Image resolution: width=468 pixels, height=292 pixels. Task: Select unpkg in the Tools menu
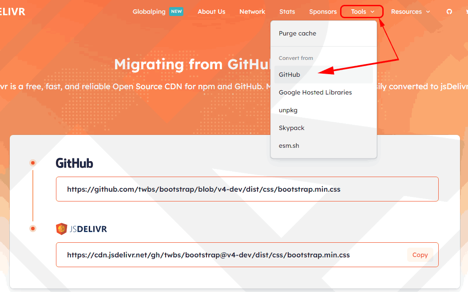[x=324, y=110]
